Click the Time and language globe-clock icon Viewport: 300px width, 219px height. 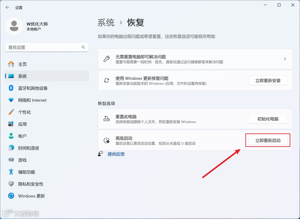(x=11, y=148)
